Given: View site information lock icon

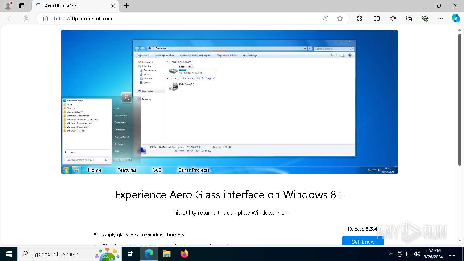Looking at the screenshot, I should point(46,18).
